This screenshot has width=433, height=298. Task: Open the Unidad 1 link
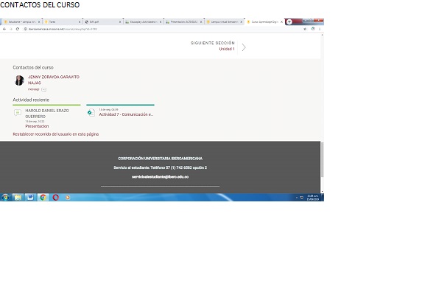tap(227, 49)
